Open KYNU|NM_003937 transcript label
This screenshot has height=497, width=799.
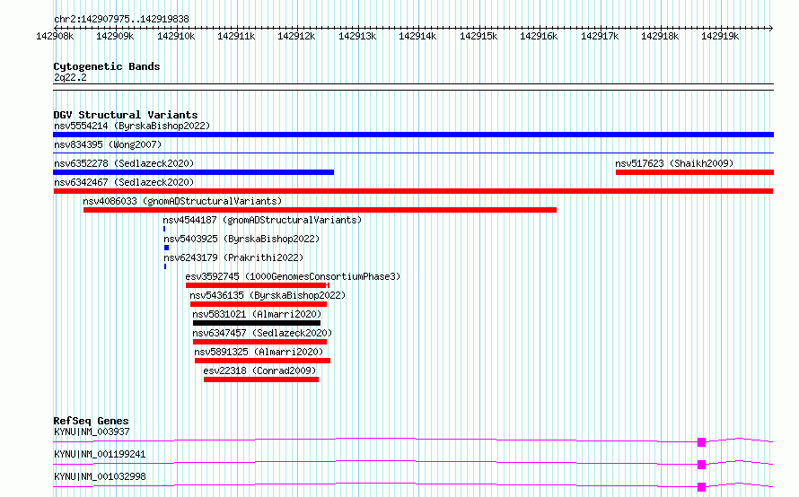point(92,432)
